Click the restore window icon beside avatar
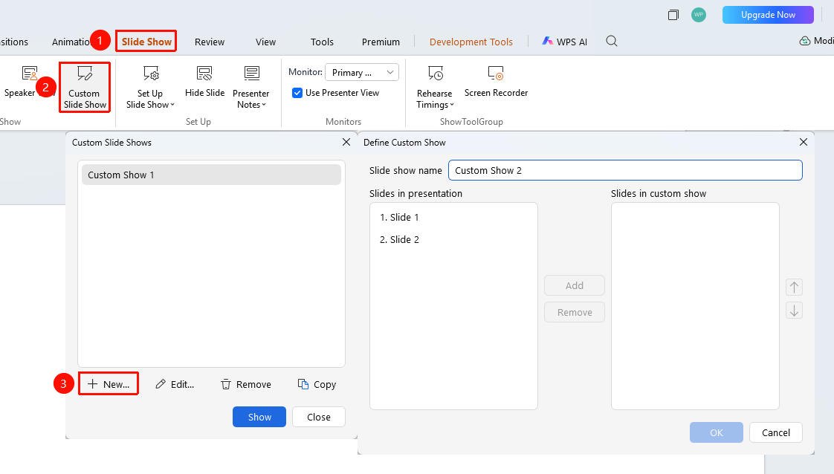This screenshot has height=474, width=834. pyautogui.click(x=673, y=15)
